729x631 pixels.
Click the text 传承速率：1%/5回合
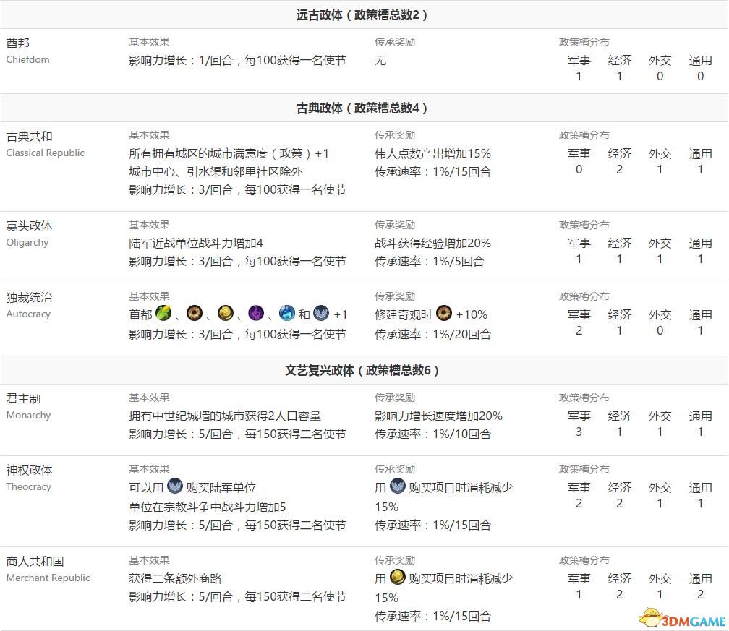tap(429, 262)
